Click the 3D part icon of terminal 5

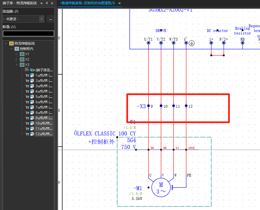tap(32, 97)
